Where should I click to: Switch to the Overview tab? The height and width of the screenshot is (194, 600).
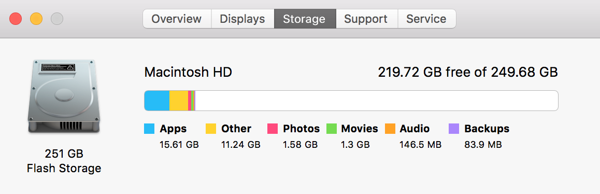pos(177,19)
